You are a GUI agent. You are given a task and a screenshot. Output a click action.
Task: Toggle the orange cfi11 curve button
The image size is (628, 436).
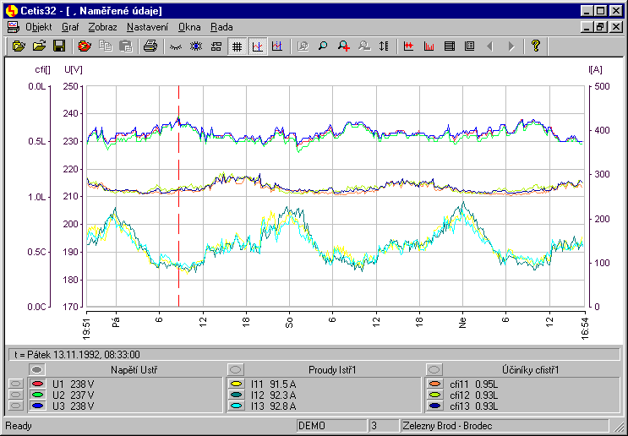coord(435,384)
